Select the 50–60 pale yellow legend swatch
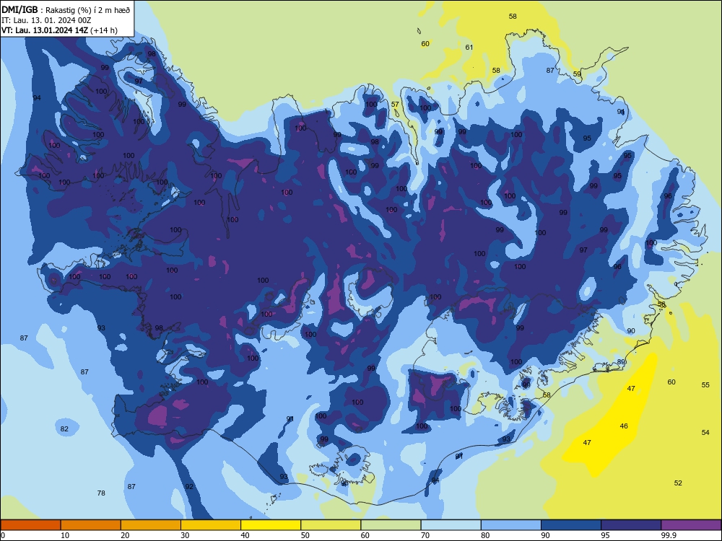This screenshot has height=541, width=722. click(331, 525)
